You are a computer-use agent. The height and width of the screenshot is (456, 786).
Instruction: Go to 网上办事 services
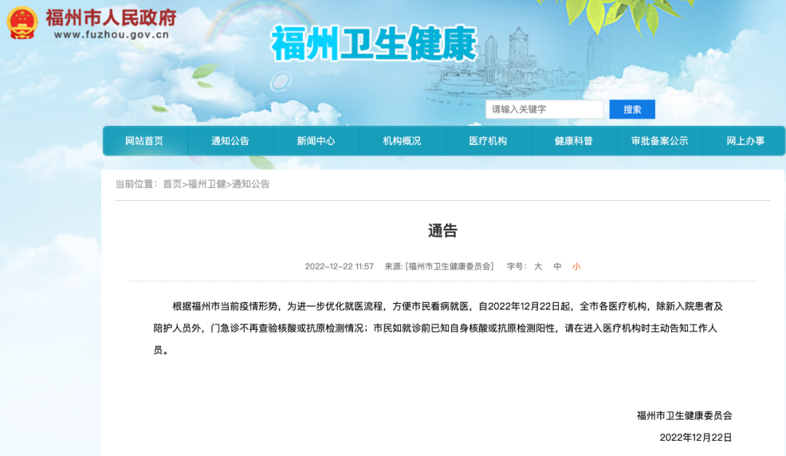[x=744, y=141]
